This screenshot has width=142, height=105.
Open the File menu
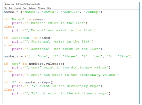(x=5, y=8)
